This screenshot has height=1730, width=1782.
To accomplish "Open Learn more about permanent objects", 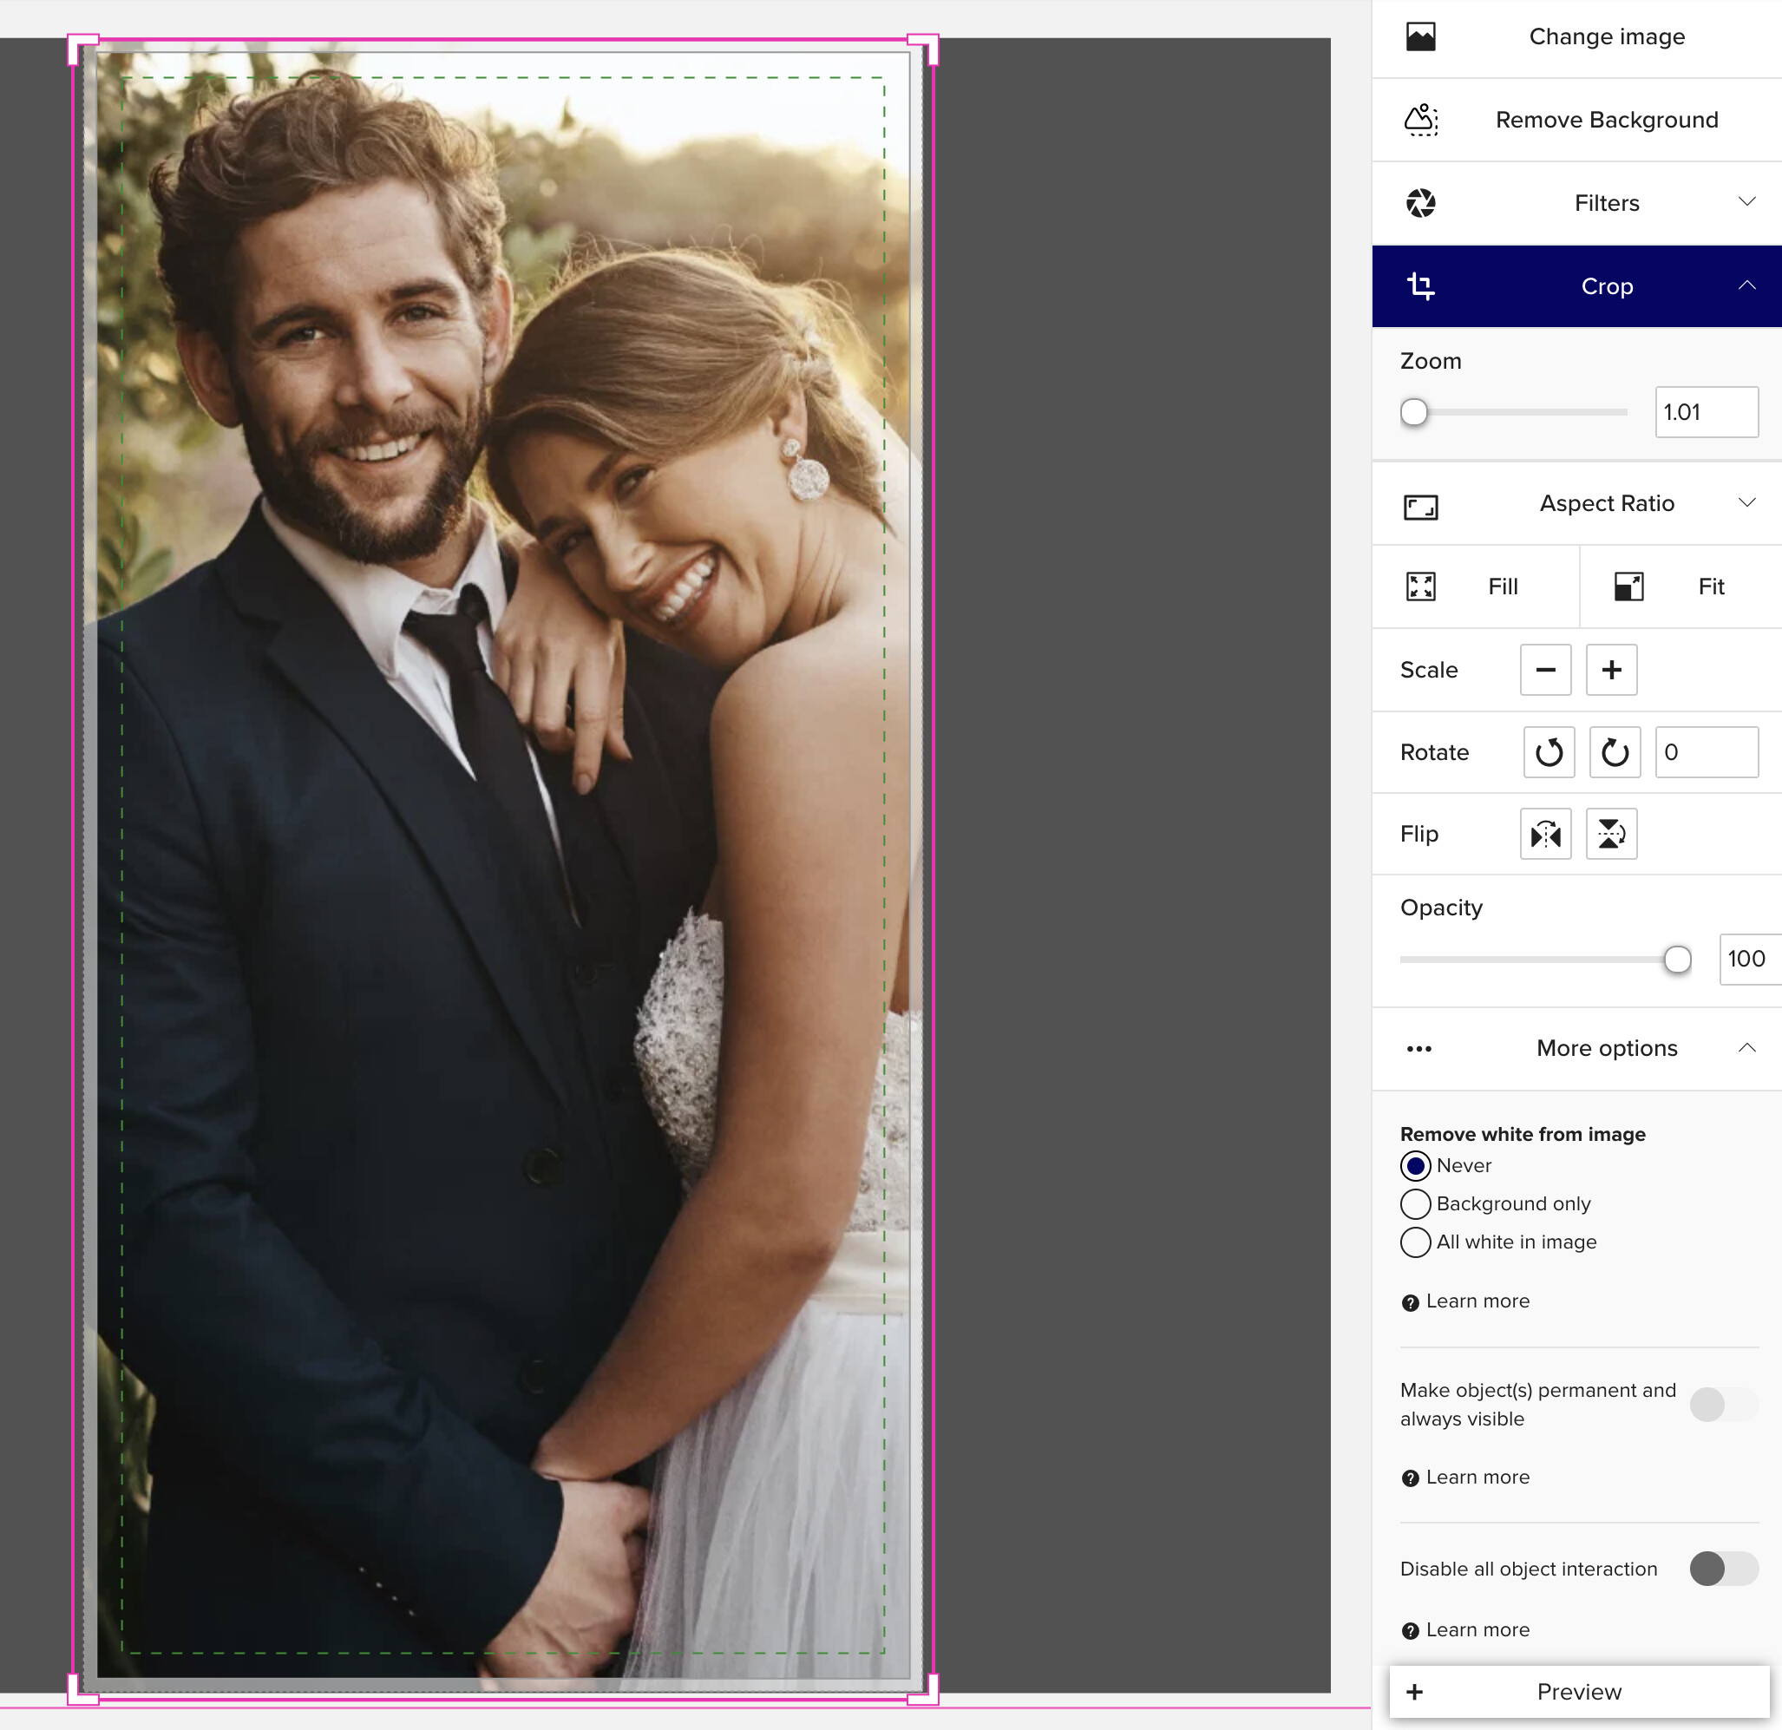I will (1477, 1478).
